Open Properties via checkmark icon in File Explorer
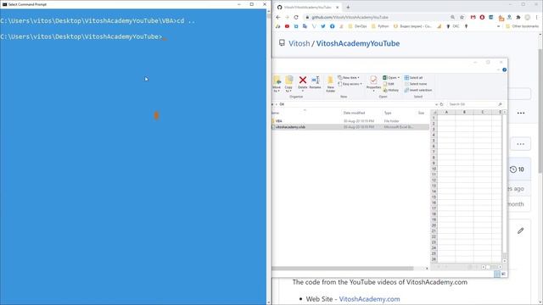543x305 pixels. coord(373,80)
